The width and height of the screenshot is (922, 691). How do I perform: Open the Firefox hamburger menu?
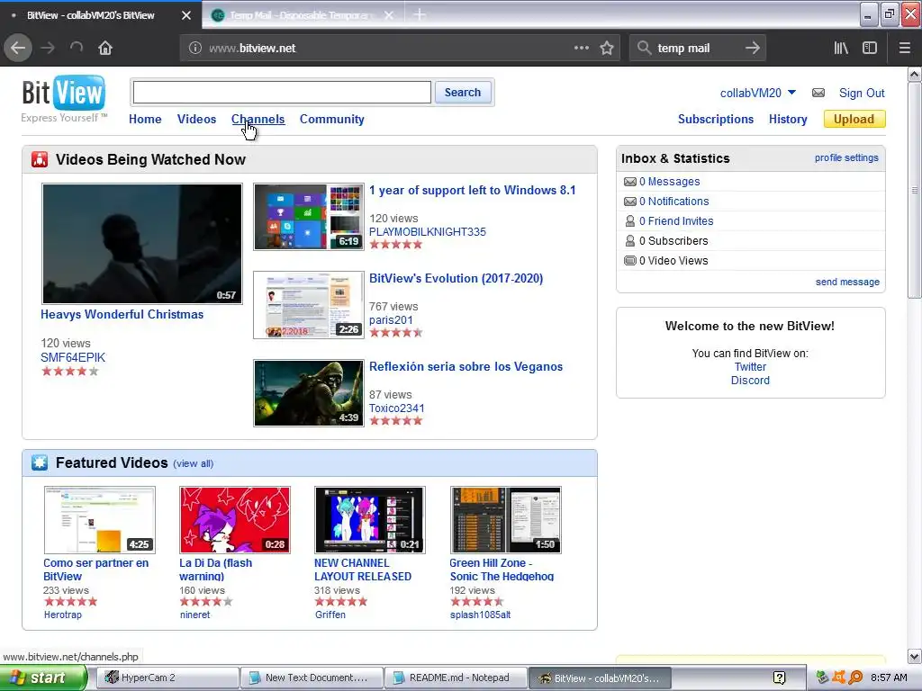coord(905,49)
